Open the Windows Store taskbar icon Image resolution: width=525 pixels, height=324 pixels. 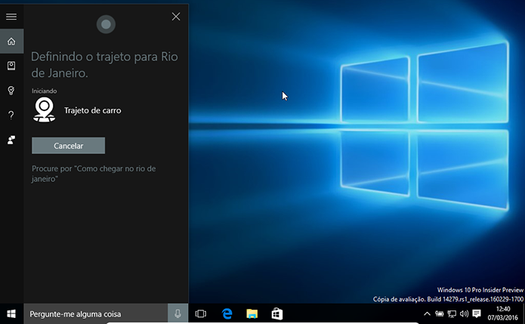click(277, 314)
